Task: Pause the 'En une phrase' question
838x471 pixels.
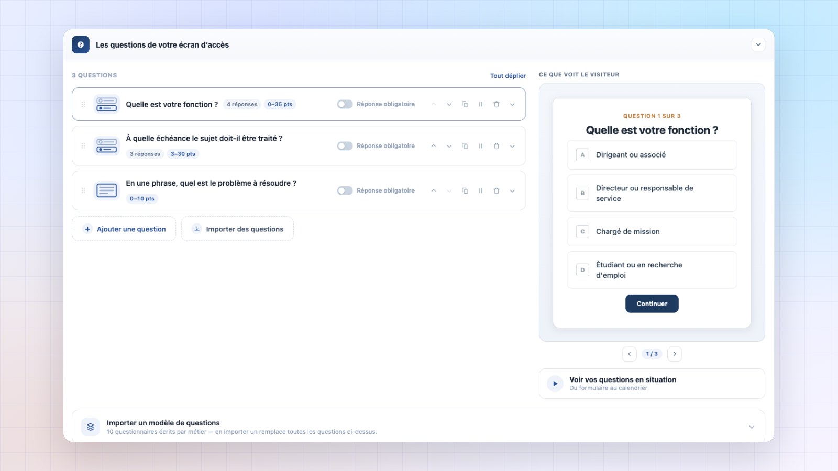Action: [480, 190]
